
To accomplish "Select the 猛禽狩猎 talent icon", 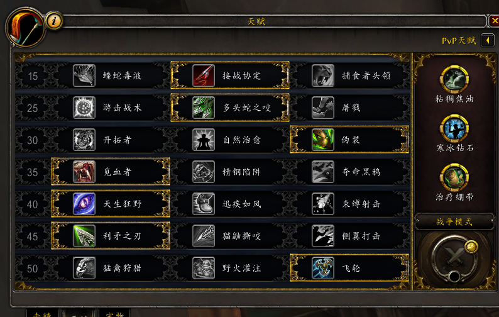I will pyautogui.click(x=84, y=269).
